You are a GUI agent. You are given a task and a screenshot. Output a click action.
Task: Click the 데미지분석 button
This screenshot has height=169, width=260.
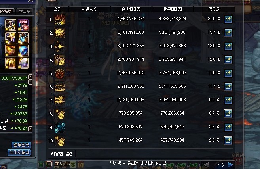19,152
